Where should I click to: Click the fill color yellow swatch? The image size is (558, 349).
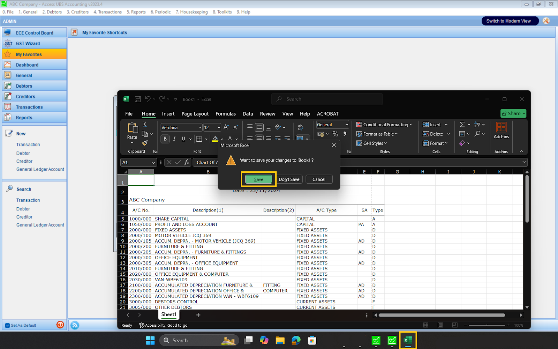pos(215,139)
